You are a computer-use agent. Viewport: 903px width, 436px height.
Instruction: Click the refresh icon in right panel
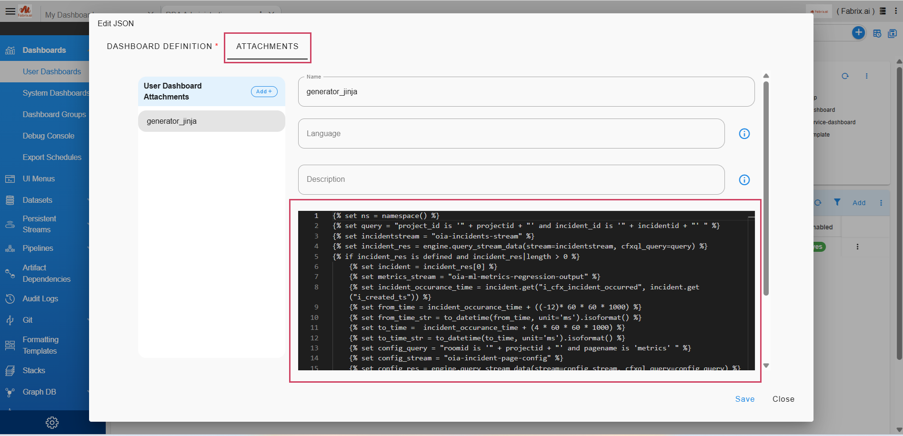[845, 76]
